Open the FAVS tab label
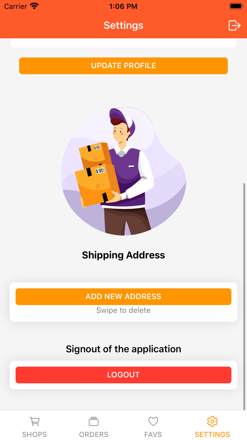247x440 pixels. point(153,434)
